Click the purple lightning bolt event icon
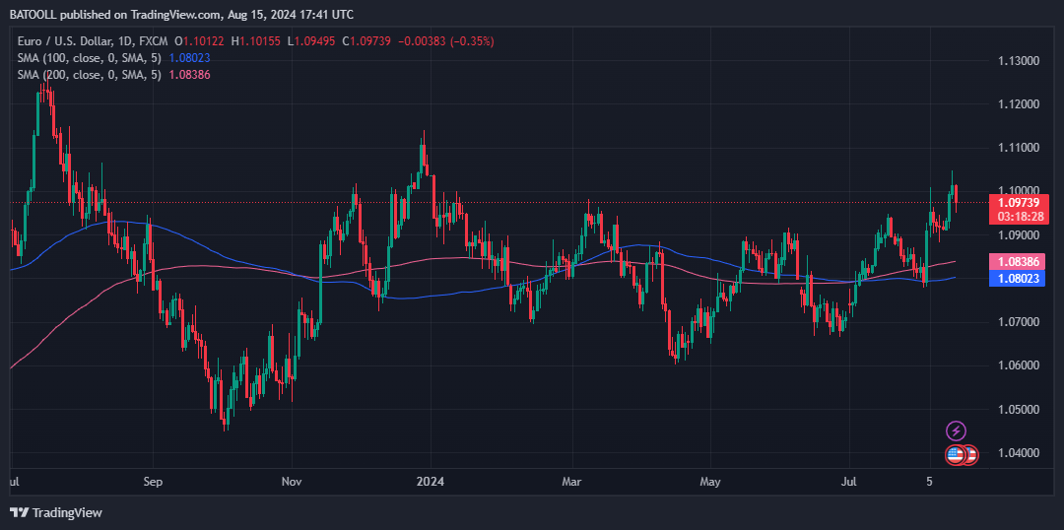Viewport: 1064px width, 530px height. [x=956, y=431]
